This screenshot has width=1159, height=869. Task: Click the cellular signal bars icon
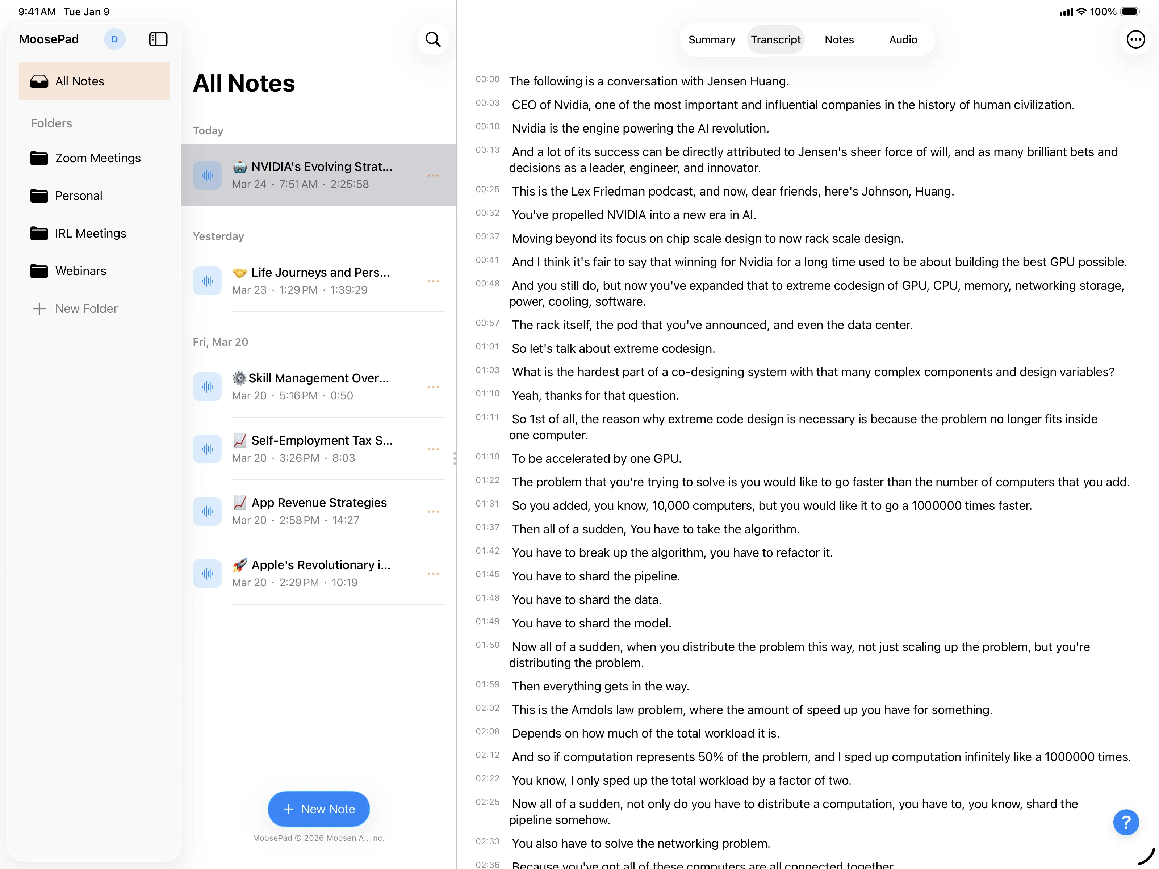click(x=1066, y=12)
